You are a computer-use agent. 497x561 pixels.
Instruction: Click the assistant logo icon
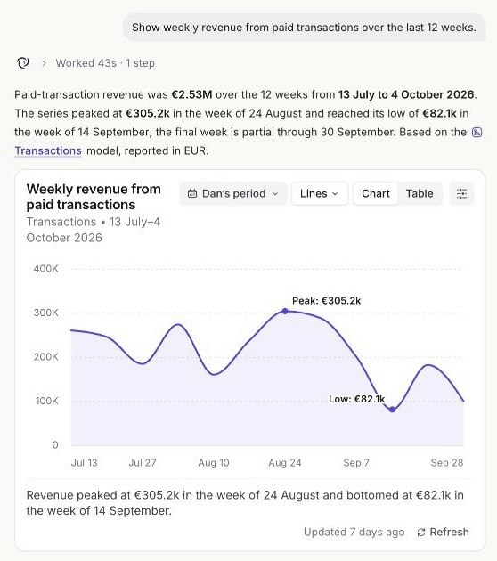(x=23, y=63)
